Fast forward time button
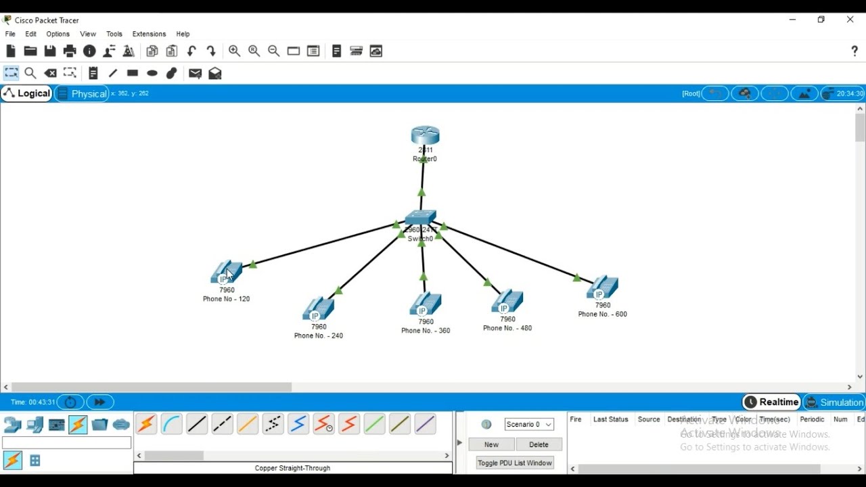 click(100, 402)
